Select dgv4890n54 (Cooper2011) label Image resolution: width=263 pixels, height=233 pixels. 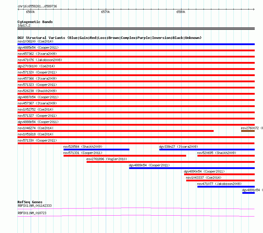[x=204, y=171]
